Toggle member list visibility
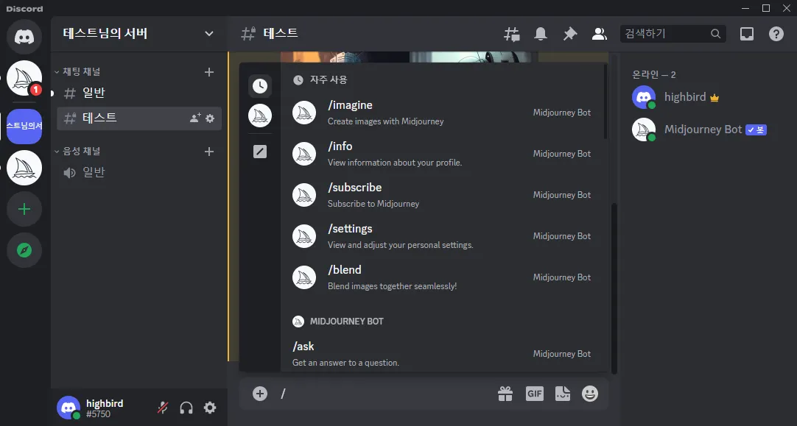797x426 pixels. (x=600, y=34)
